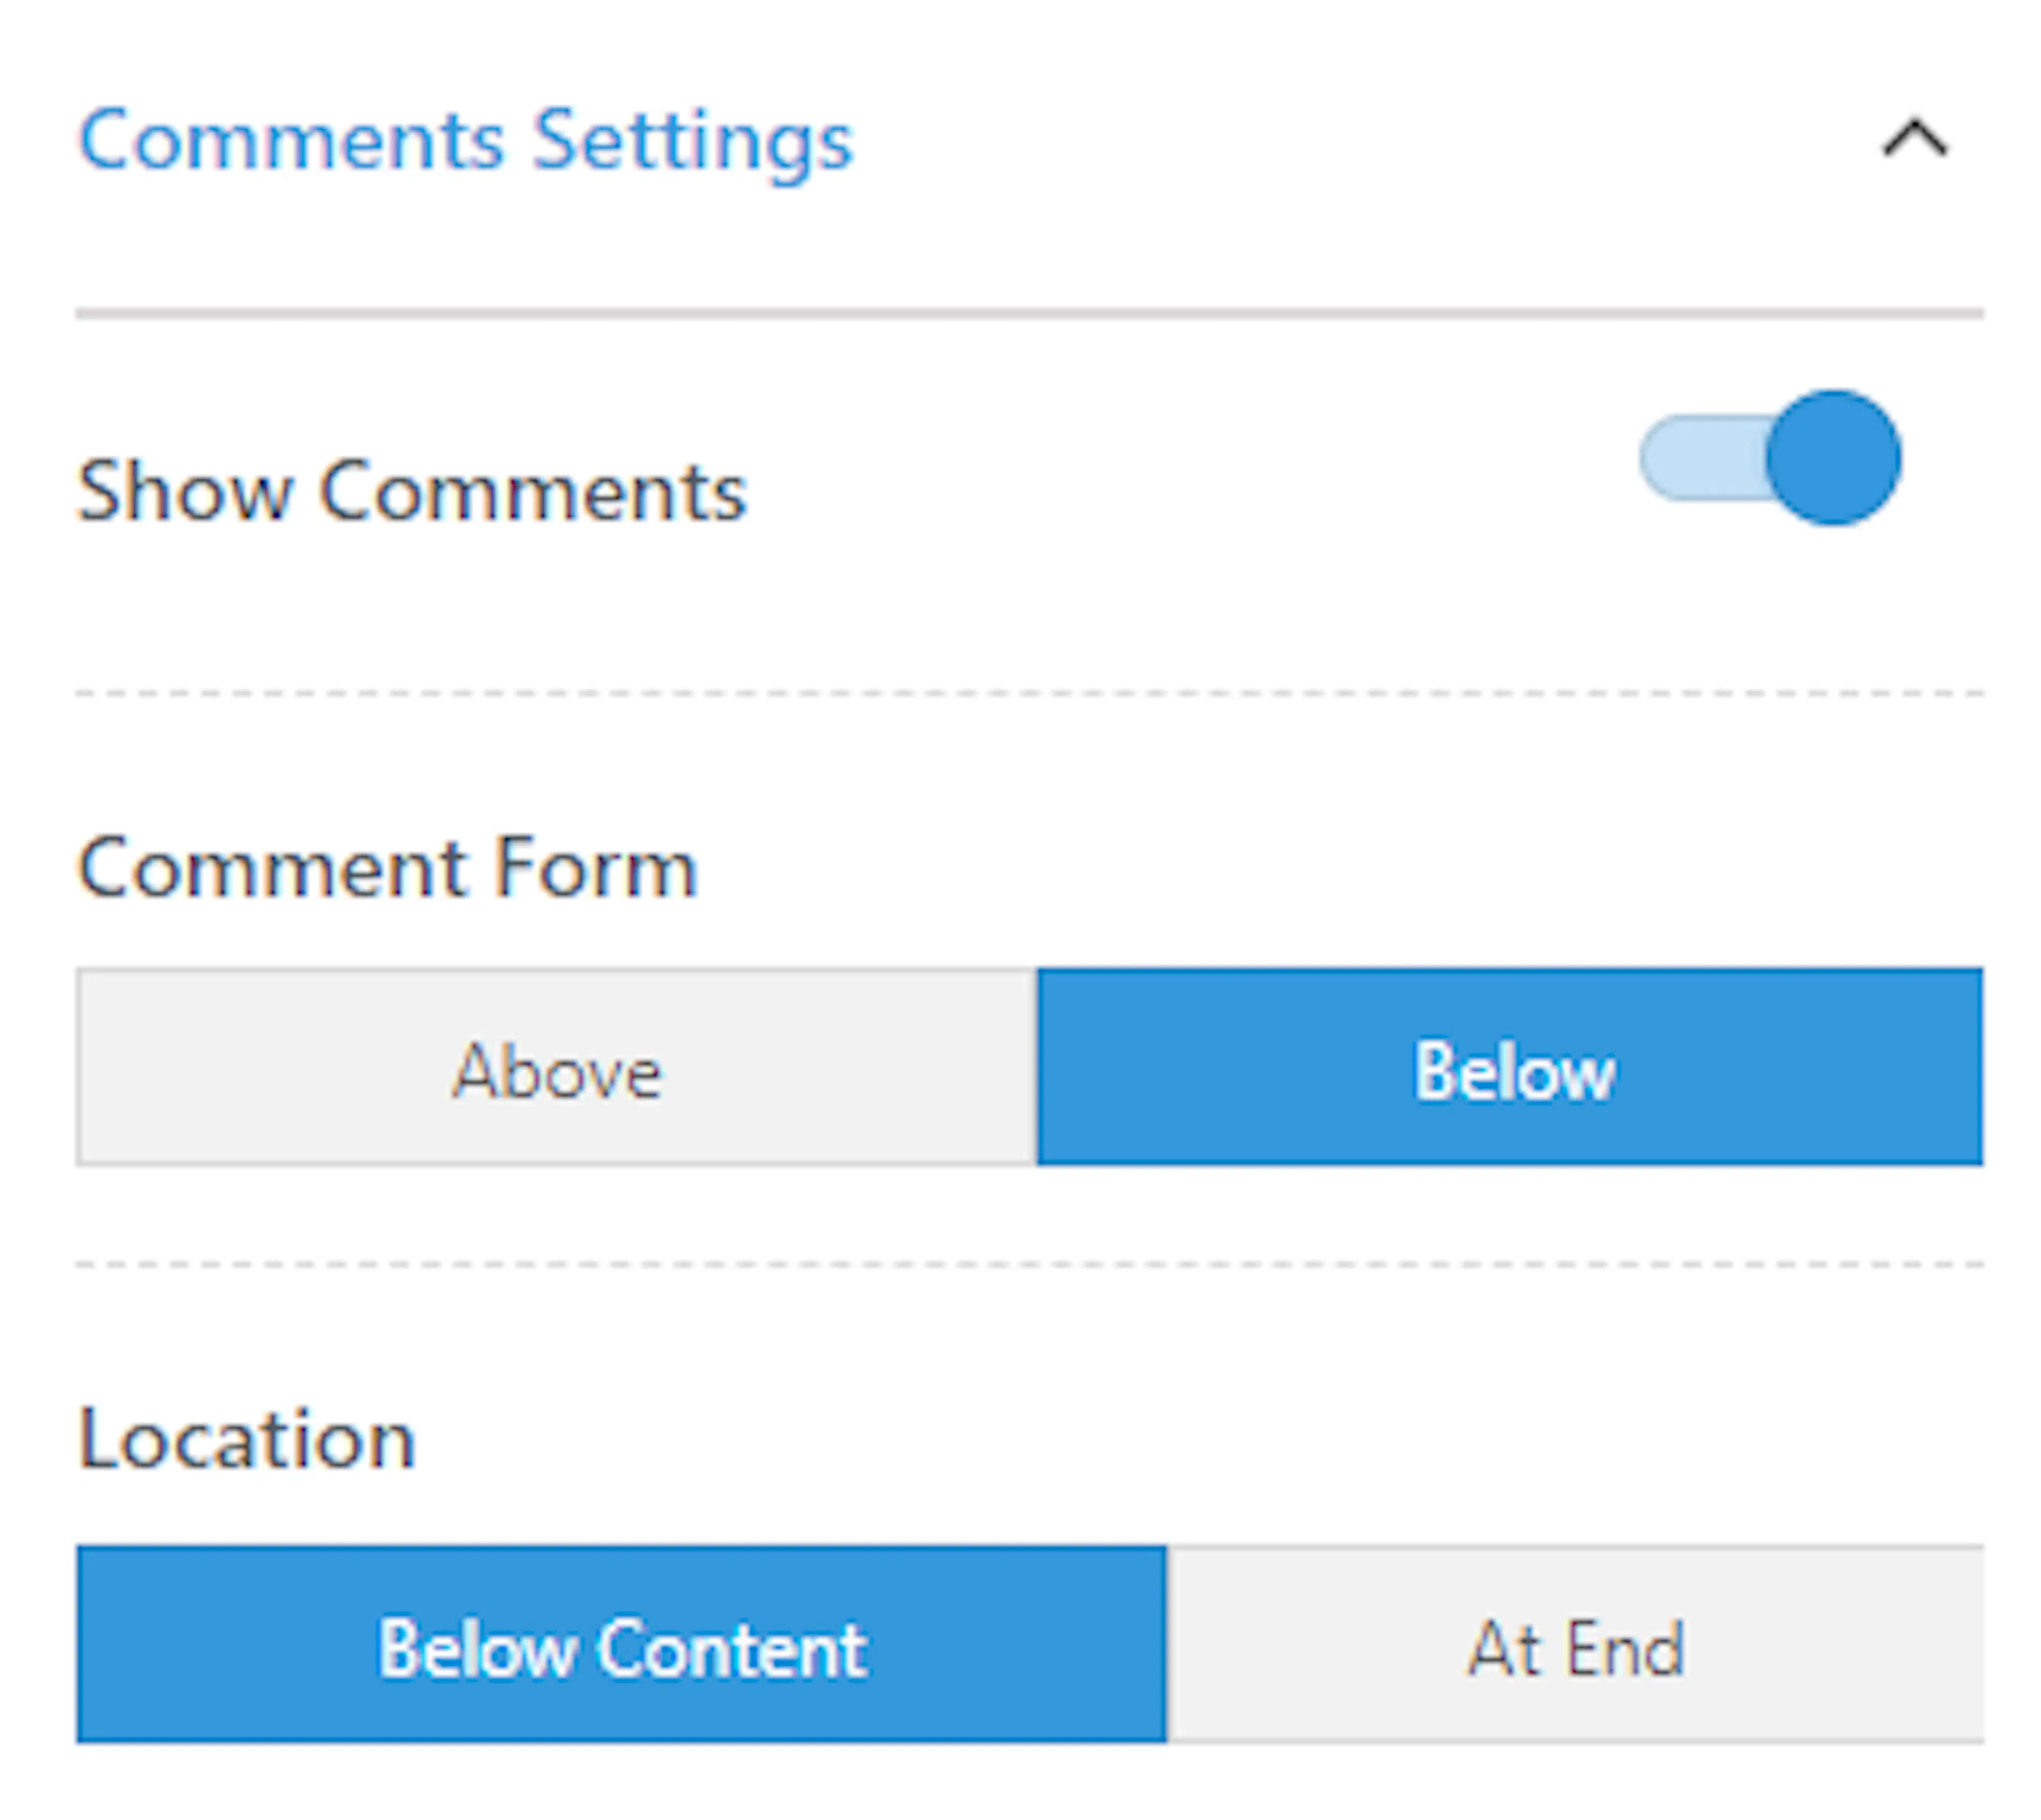Click the highlighted Below Content option

click(621, 1644)
